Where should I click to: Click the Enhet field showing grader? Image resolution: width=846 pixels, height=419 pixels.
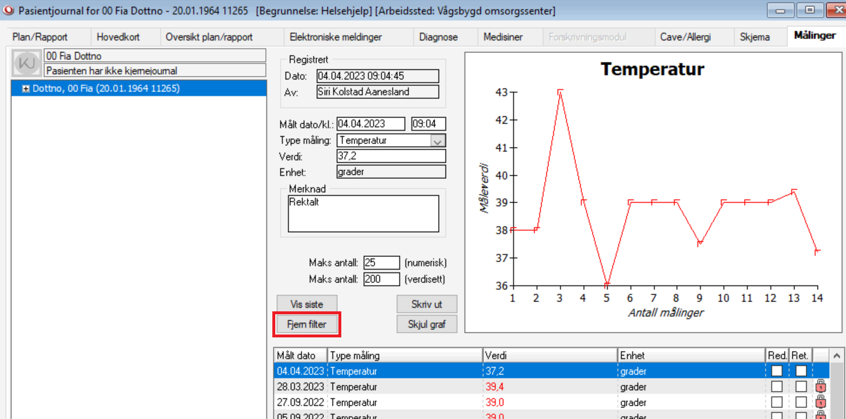391,171
